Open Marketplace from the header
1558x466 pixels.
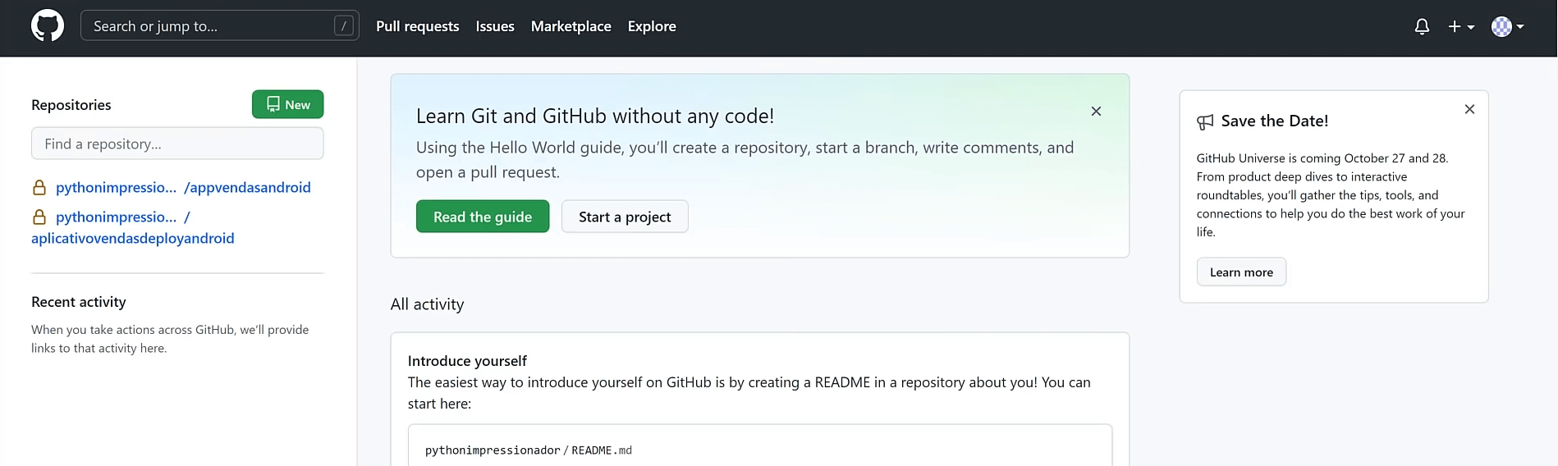(x=571, y=26)
